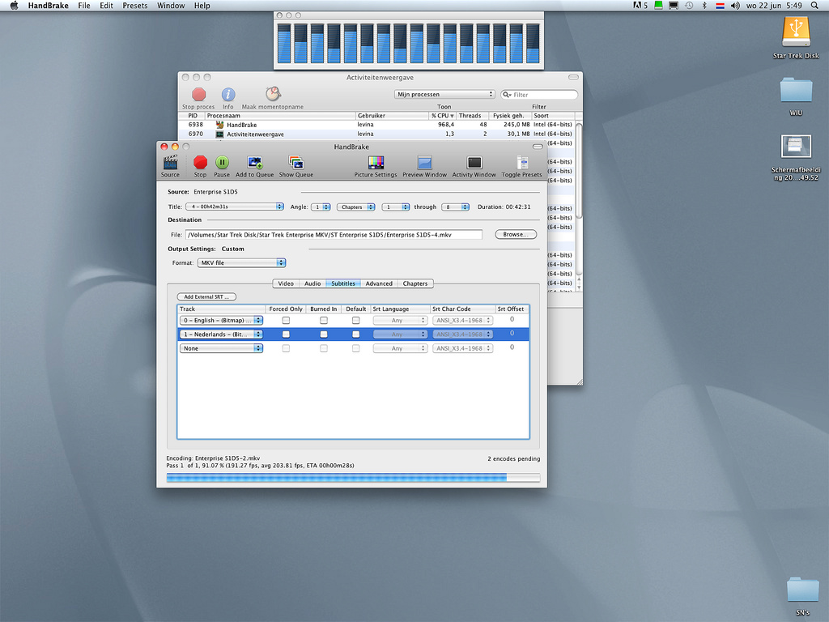Click Add External SRT button

tap(207, 297)
